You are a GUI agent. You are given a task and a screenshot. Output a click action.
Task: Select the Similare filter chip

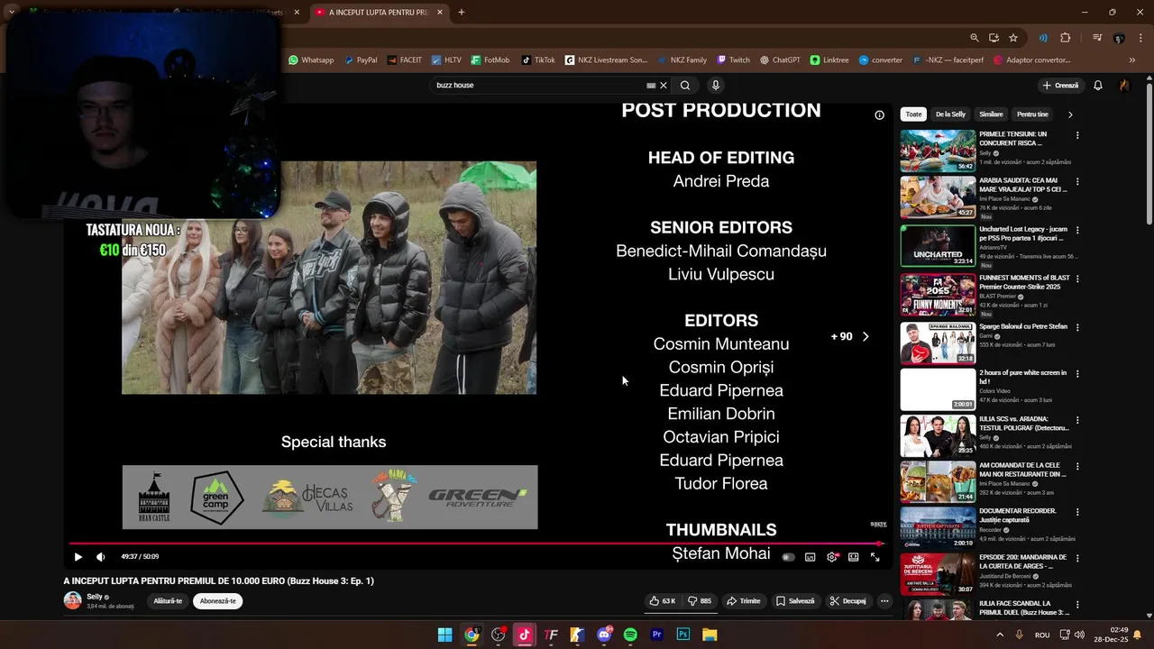coord(991,114)
